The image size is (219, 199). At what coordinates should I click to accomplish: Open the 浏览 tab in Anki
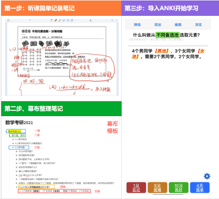coord(198,25)
